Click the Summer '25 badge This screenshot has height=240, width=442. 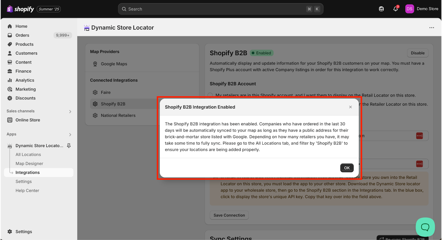[49, 9]
